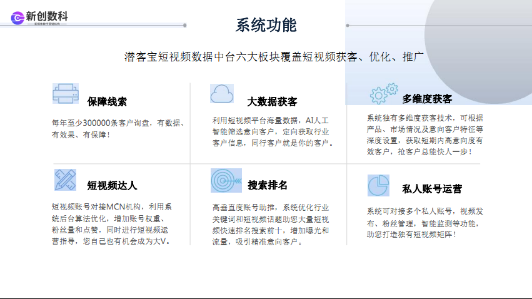Select the 系统功能 title

266,26
